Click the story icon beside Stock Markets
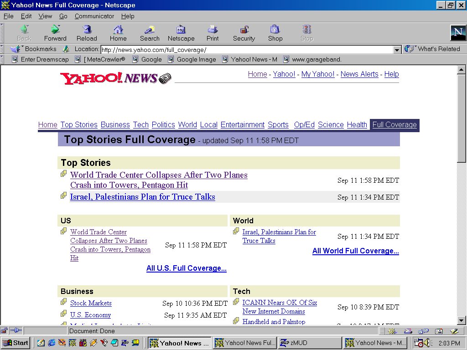Viewport: 467px width, 350px height. point(63,302)
